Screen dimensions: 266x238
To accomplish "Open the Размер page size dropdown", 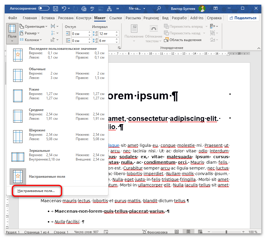I will [29, 33].
